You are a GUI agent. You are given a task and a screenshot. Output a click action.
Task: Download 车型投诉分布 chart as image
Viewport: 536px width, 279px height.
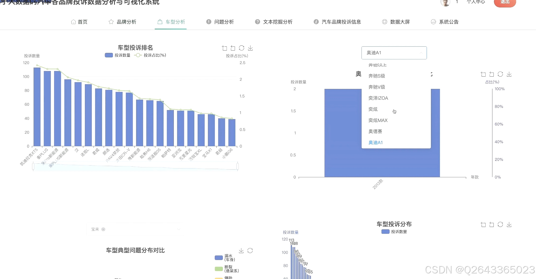(509, 225)
